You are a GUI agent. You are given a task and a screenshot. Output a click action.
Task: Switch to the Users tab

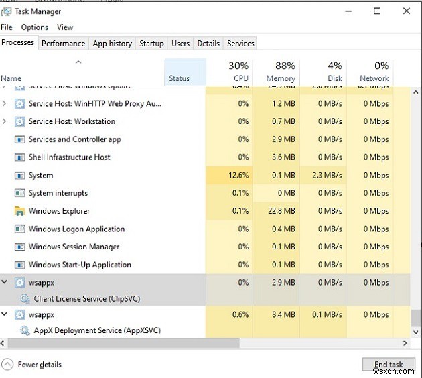click(180, 44)
